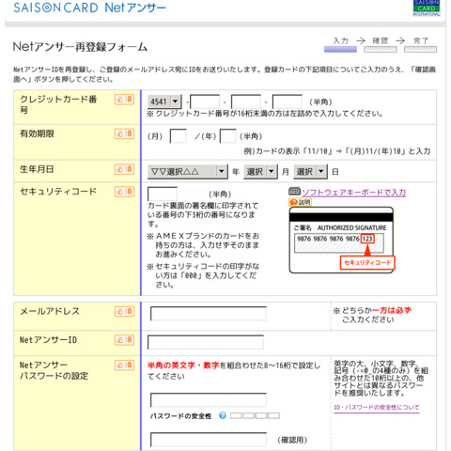Click the password strength question mark icon
Viewport: 451px width, 451px height.
point(223,415)
